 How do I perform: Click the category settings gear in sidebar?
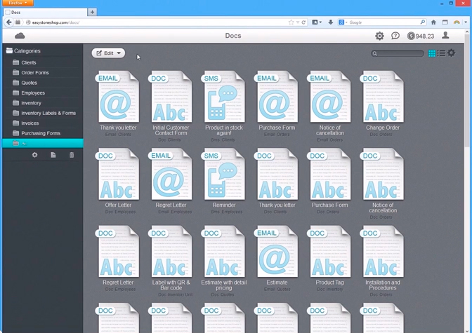34,155
